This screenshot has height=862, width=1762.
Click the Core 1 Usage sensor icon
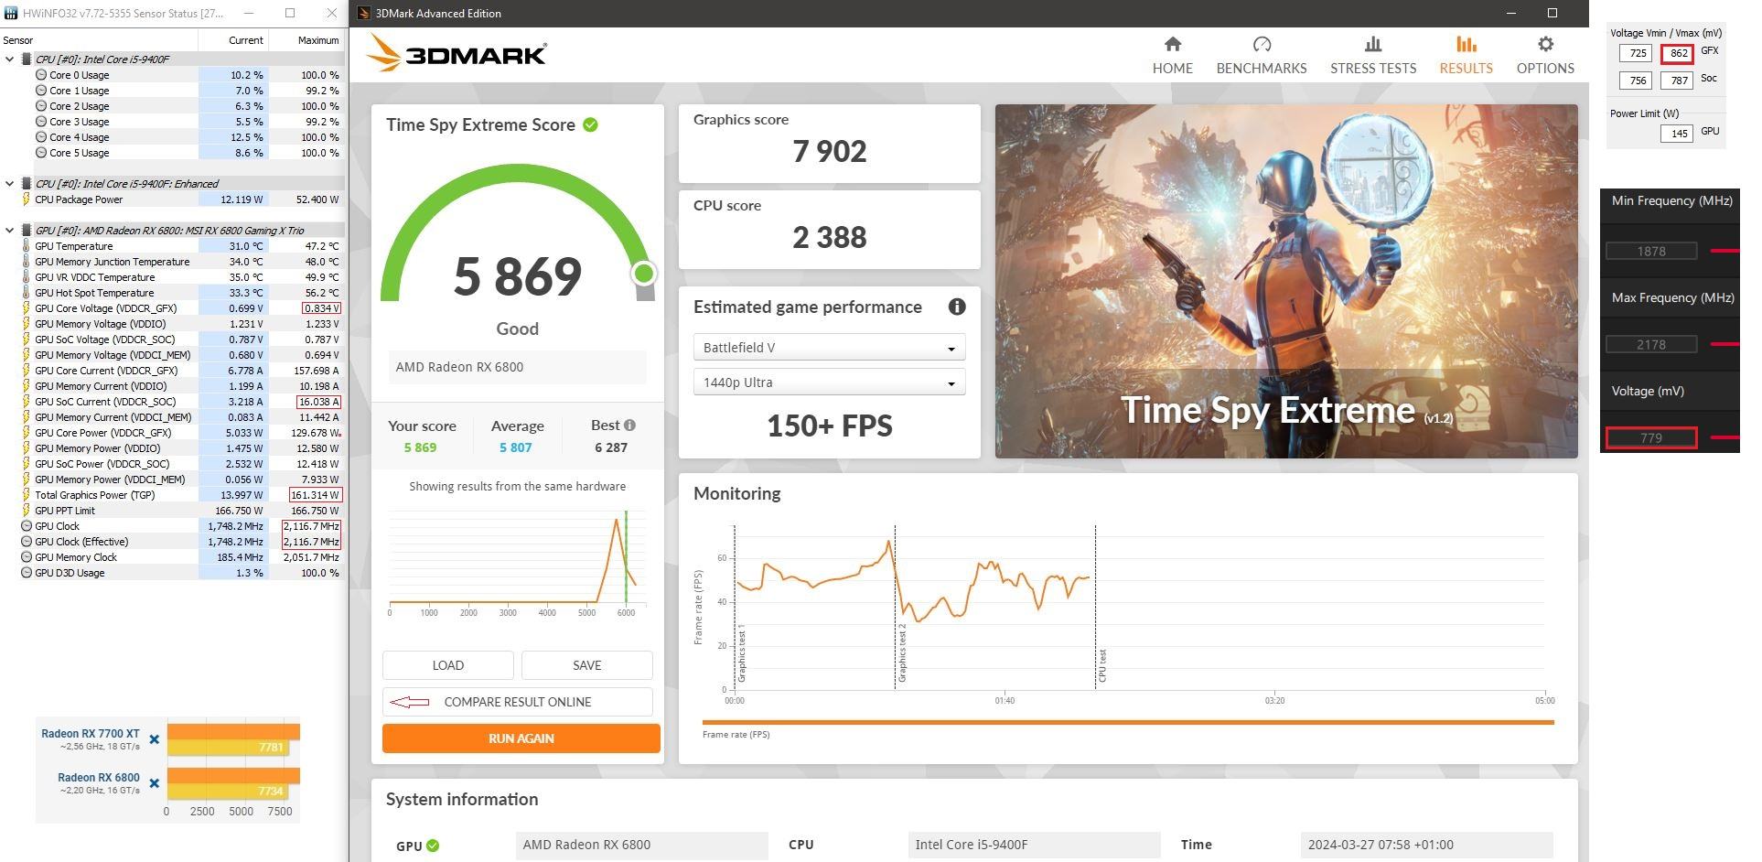(41, 91)
